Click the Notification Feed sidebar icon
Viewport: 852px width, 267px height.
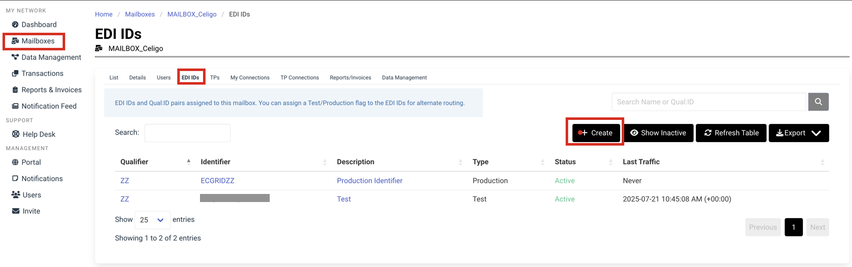[x=15, y=106]
